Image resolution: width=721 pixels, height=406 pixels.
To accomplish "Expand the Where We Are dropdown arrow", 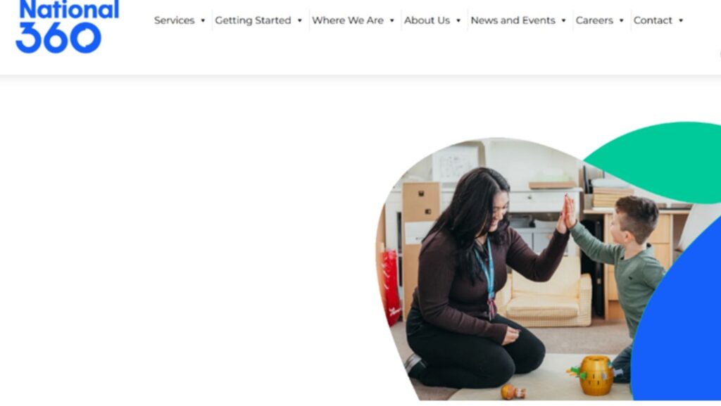I will pyautogui.click(x=392, y=20).
